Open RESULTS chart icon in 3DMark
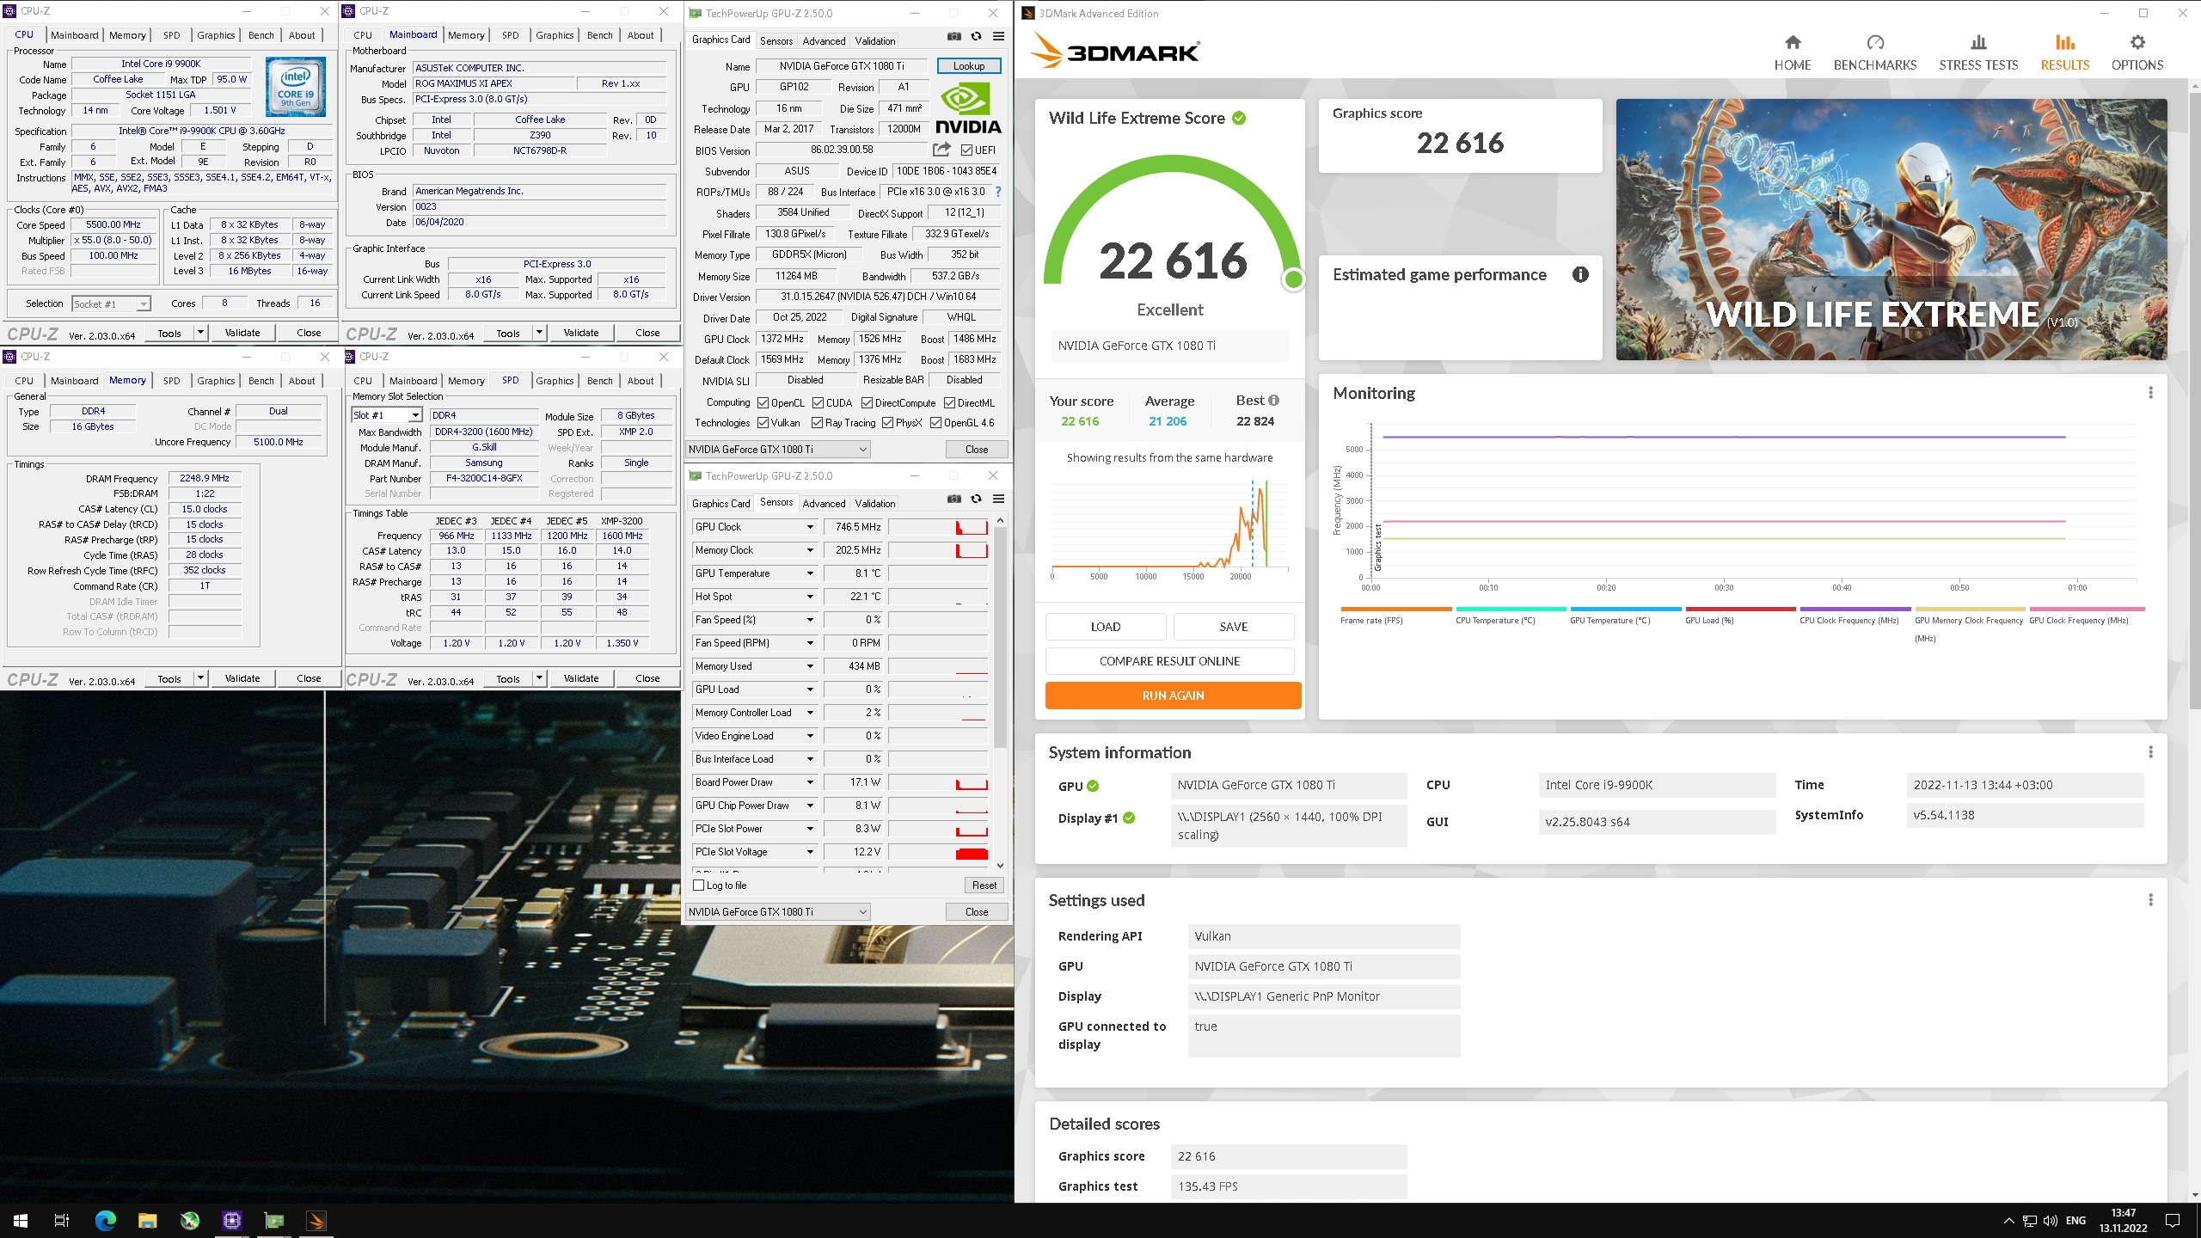2201x1238 pixels. point(2065,42)
